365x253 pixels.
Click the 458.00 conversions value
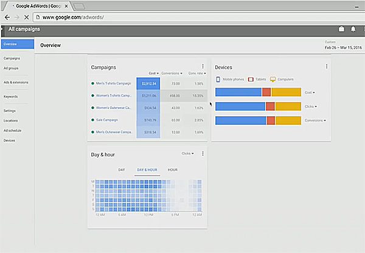click(175, 95)
